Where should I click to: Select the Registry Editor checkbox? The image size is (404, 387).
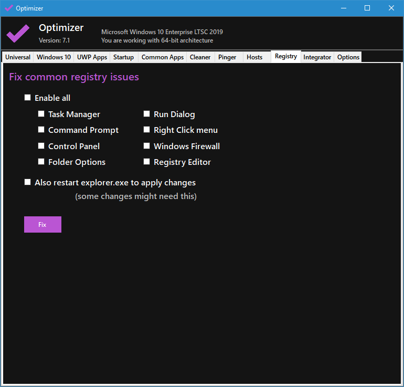147,162
